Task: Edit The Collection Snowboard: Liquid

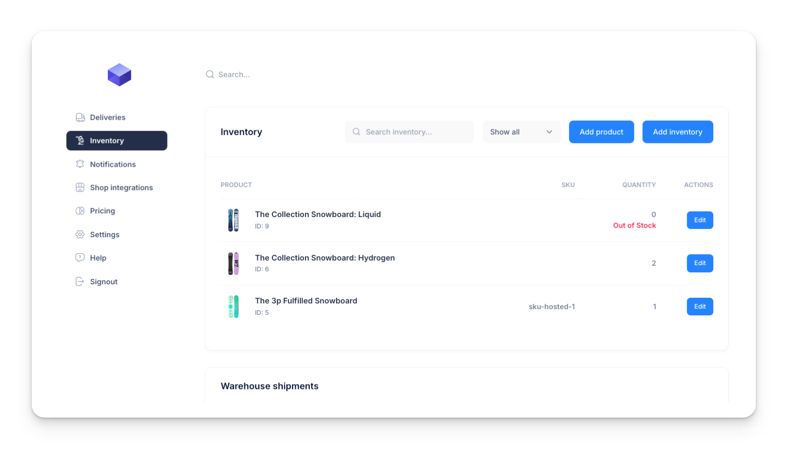Action: pyautogui.click(x=700, y=220)
